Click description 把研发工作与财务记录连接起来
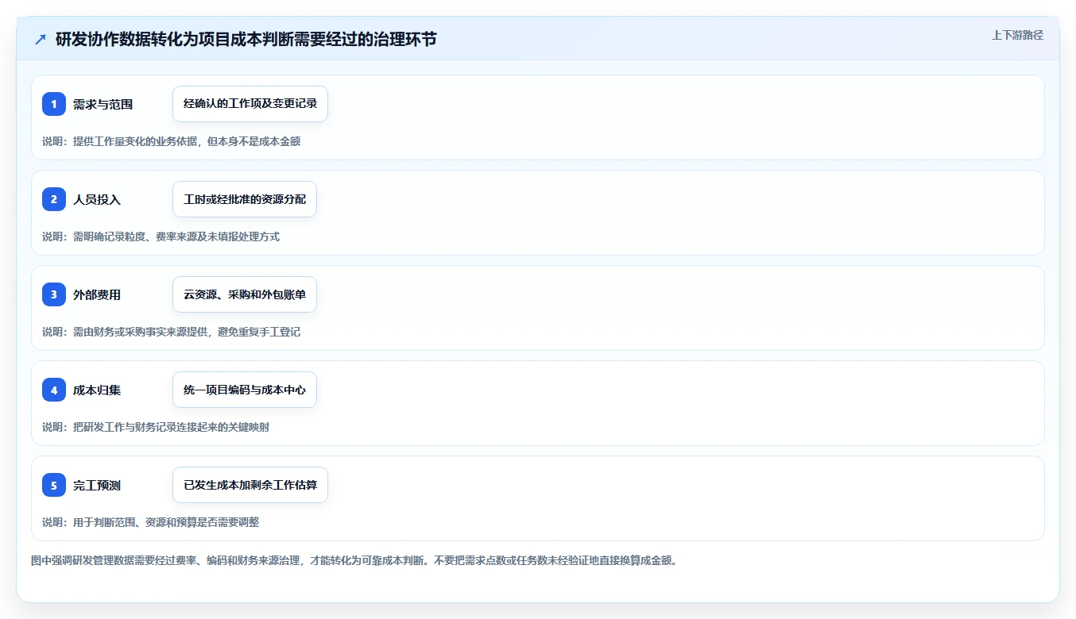This screenshot has width=1076, height=619. coord(156,427)
